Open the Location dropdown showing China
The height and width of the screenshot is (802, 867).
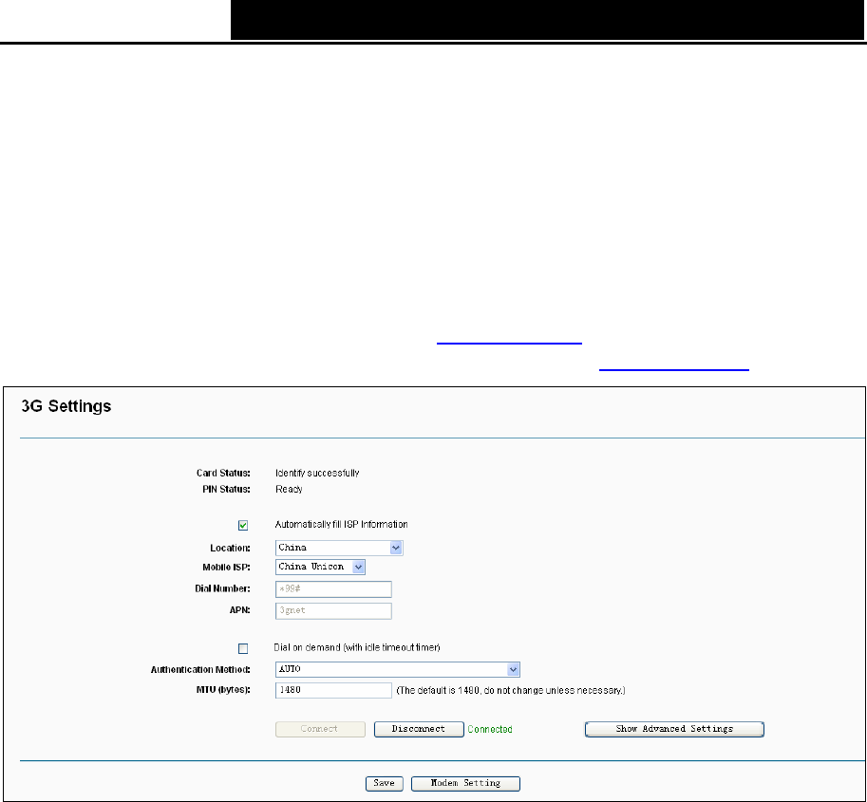pyautogui.click(x=339, y=548)
